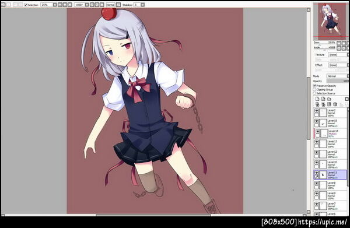Screen dimensions: 350x228
Task: Select the Selection Source option
Action: coord(314,93)
